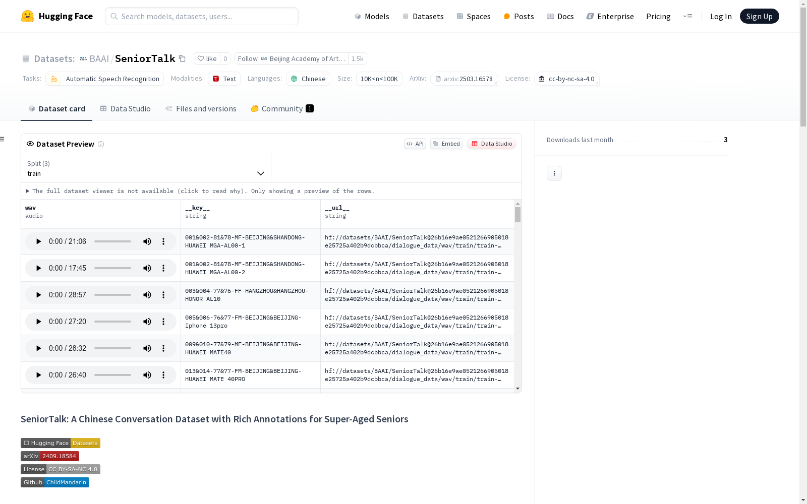The height and width of the screenshot is (504, 807).
Task: Play the 27:20 audio clip
Action: (x=38, y=322)
